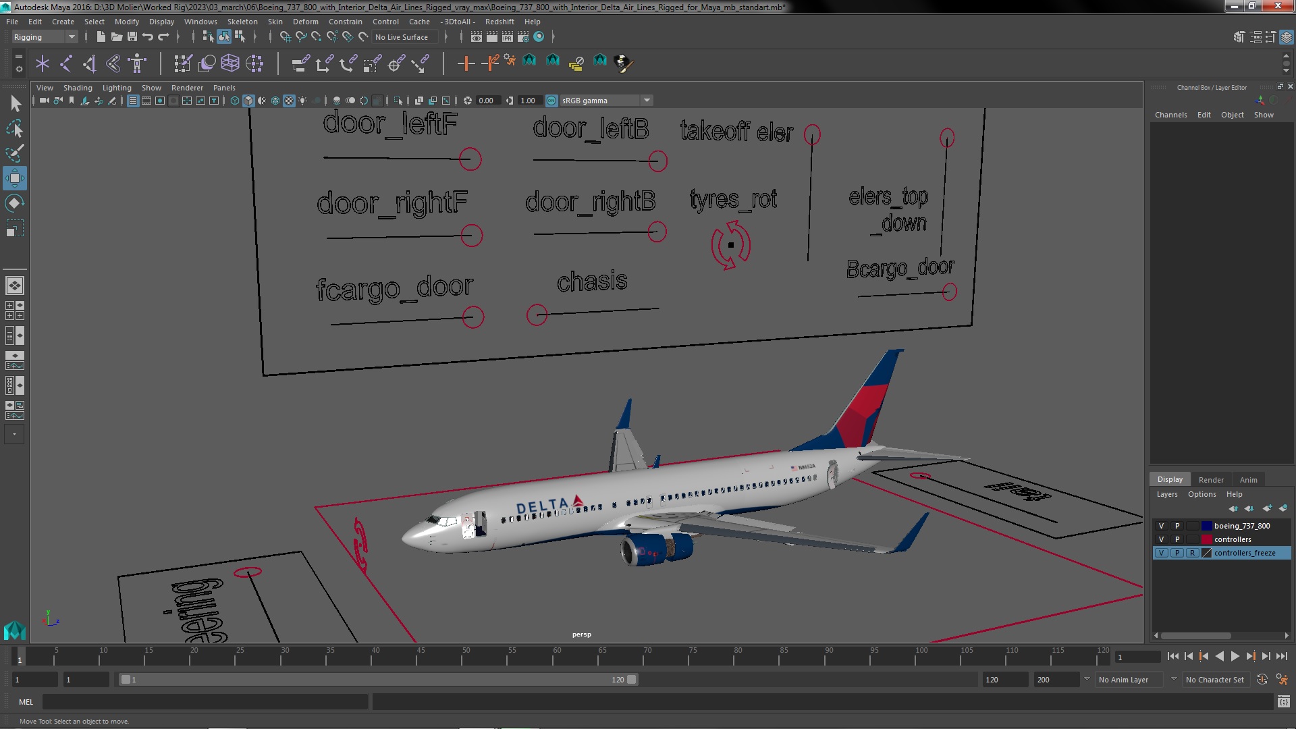Activate the Select tool in toolbox
The image size is (1296, 729).
tap(15, 103)
